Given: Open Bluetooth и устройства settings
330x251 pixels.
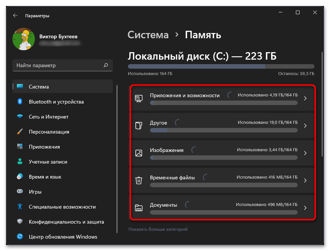Looking at the screenshot, I should [63, 102].
